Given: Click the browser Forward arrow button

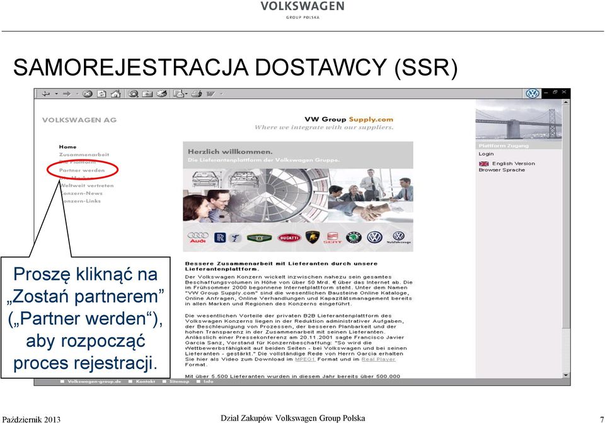Looking at the screenshot, I should click(x=66, y=94).
